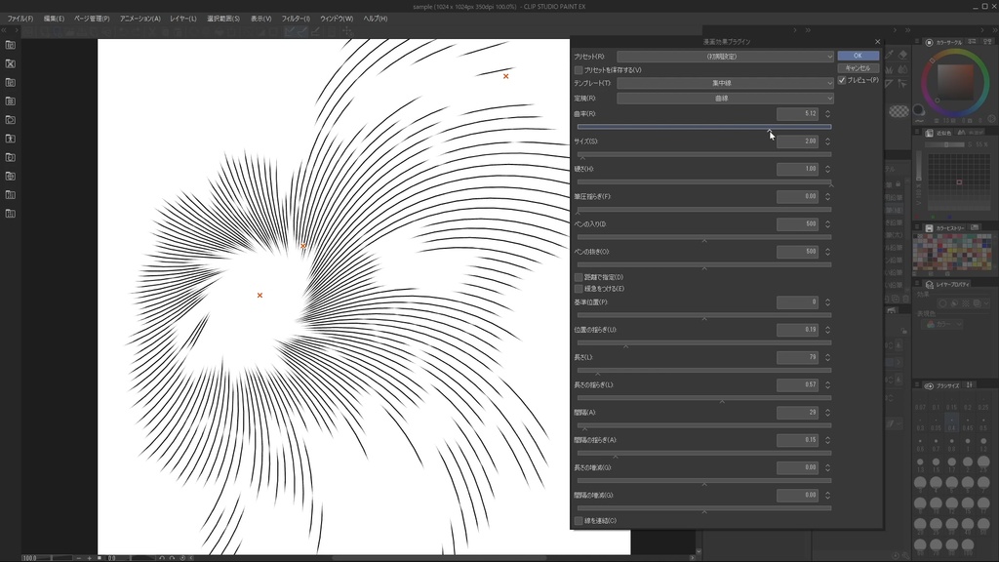Open the テンプレート dropdown showing 集中線
Viewport: 999px width, 562px height.
[x=726, y=83]
